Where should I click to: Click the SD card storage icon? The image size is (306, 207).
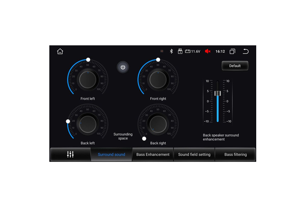pos(180,51)
